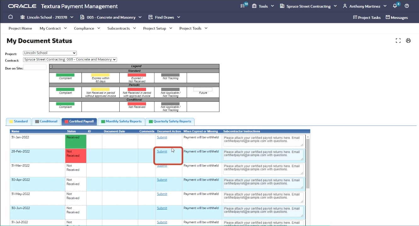
Task: Click the Subcontractor Instructions column header
Action: pyautogui.click(x=242, y=131)
